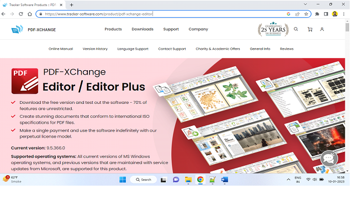Open the Support menu
This screenshot has height=200, width=358.
click(171, 29)
